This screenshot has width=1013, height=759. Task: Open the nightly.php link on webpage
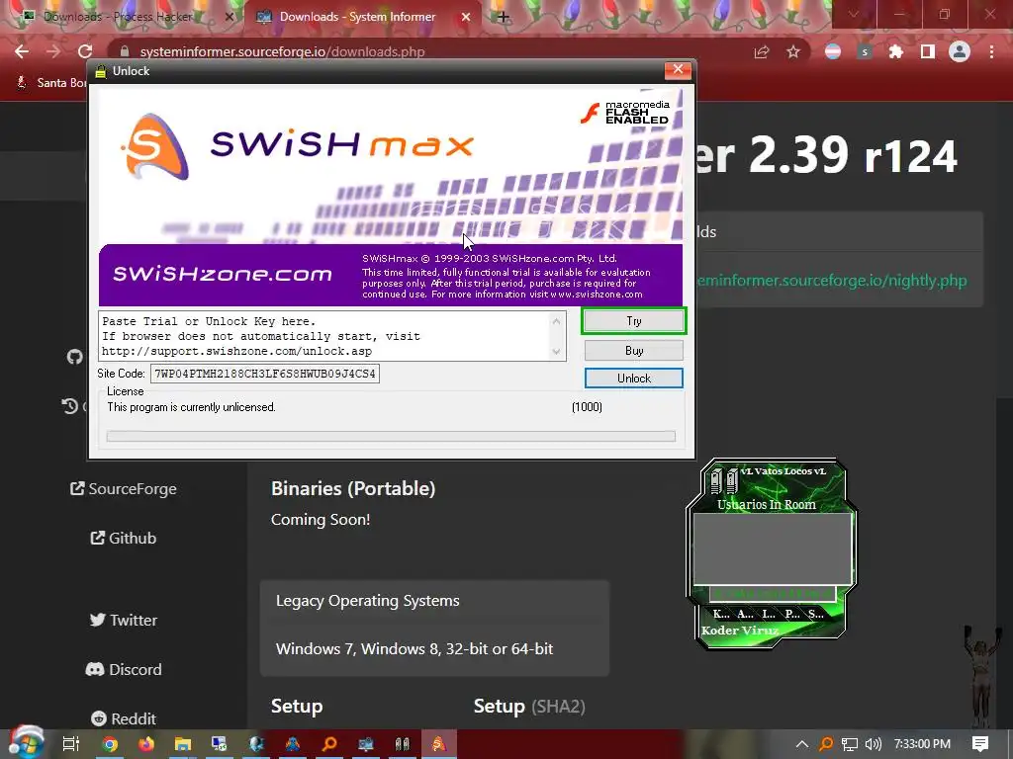pos(831,281)
